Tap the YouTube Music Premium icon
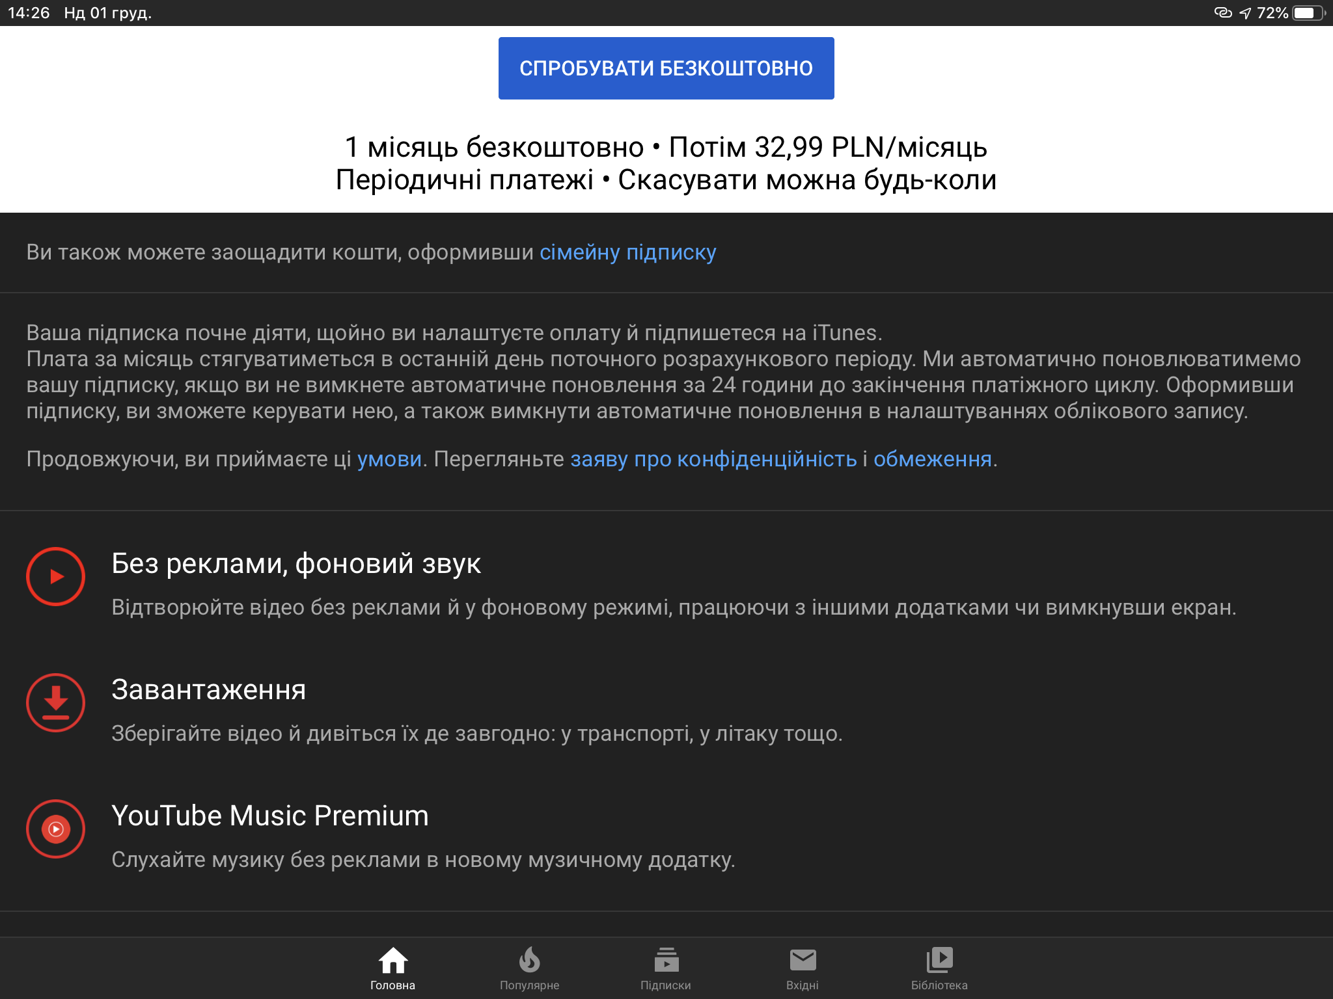The height and width of the screenshot is (999, 1333). coord(56,829)
